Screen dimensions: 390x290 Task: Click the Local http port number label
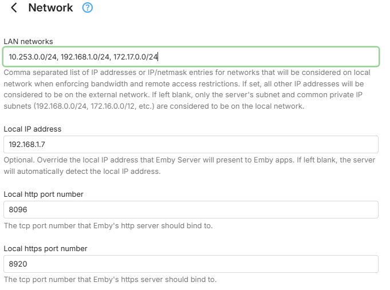44,194
